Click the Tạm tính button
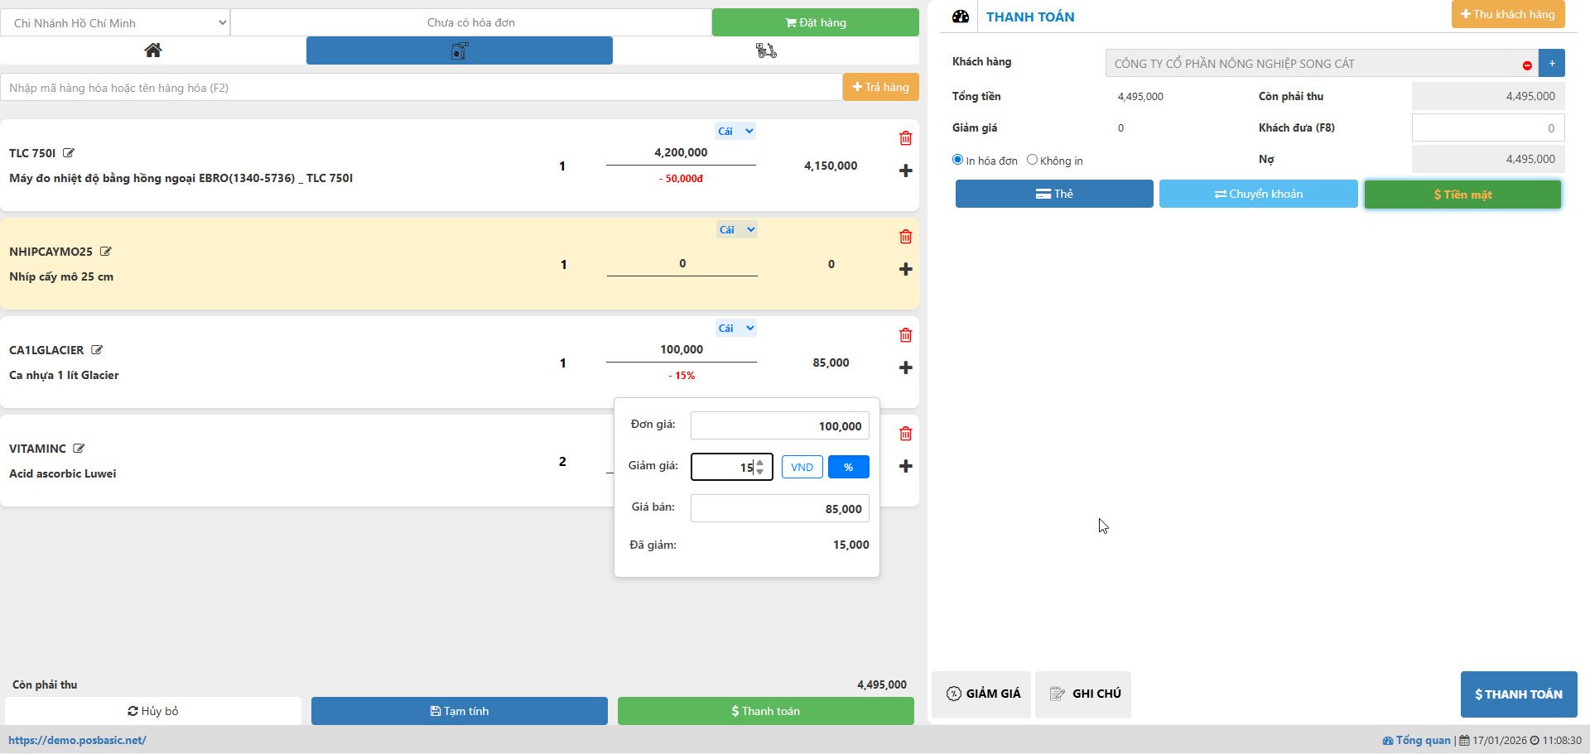Viewport: 1590px width, 754px height. click(459, 711)
